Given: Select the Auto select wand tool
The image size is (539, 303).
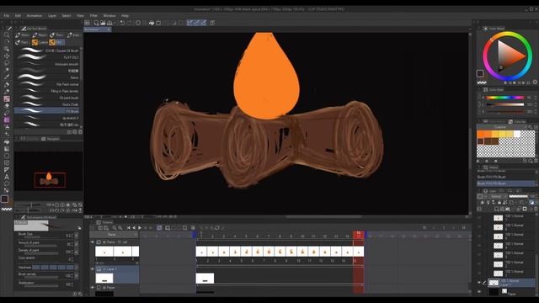Looking at the screenshot, I should point(7,70).
